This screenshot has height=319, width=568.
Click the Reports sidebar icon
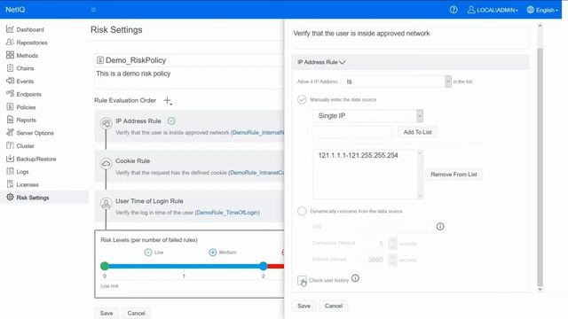click(10, 120)
